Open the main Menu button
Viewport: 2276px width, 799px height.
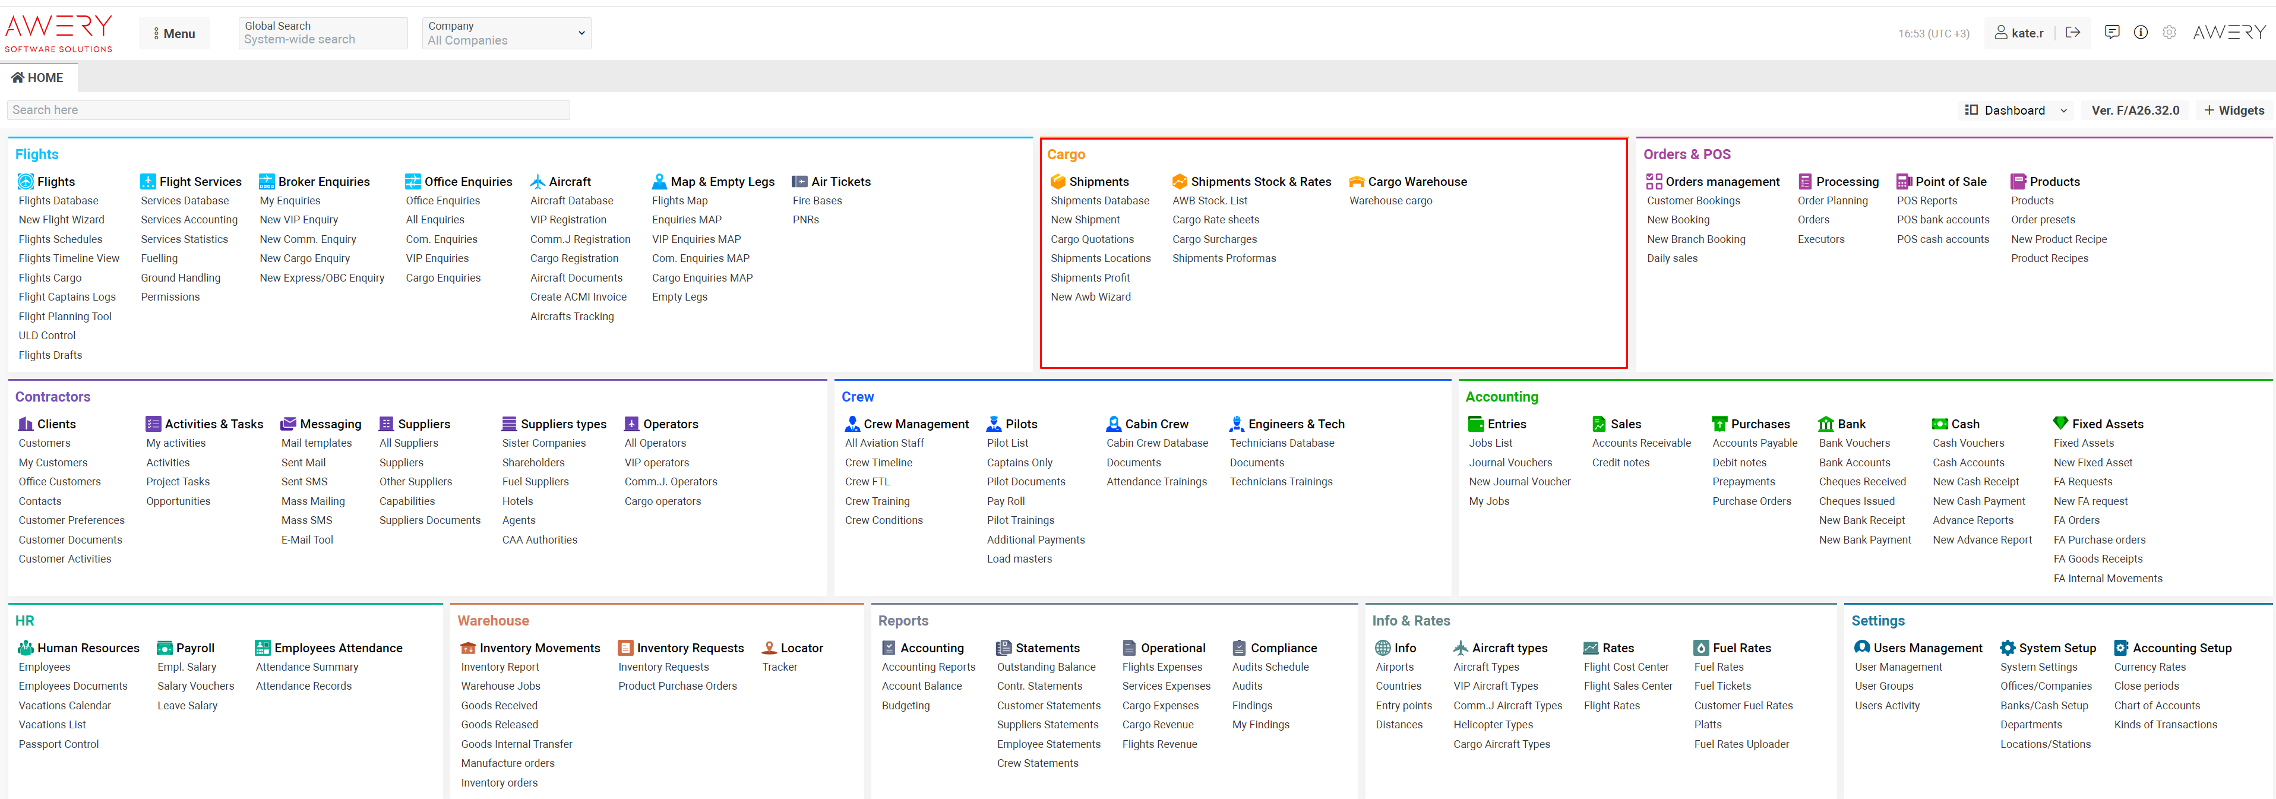point(174,34)
